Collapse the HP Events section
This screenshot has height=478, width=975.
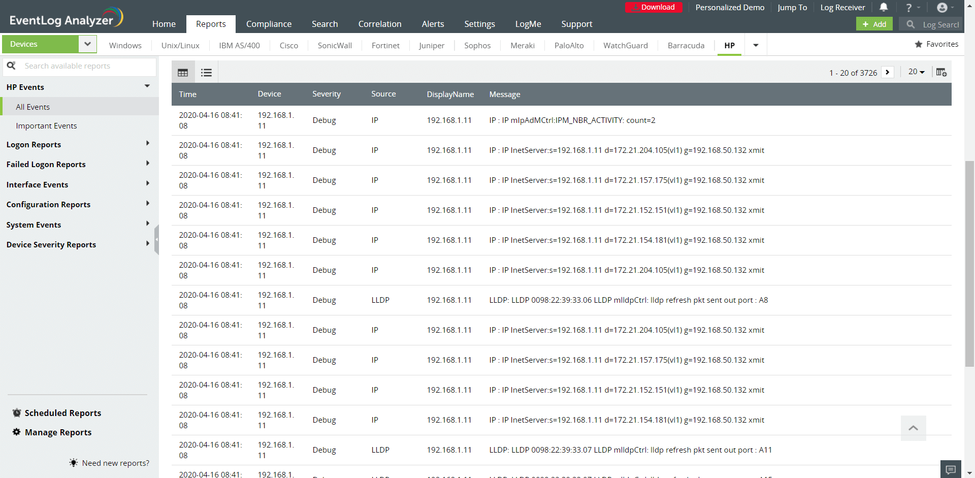147,86
